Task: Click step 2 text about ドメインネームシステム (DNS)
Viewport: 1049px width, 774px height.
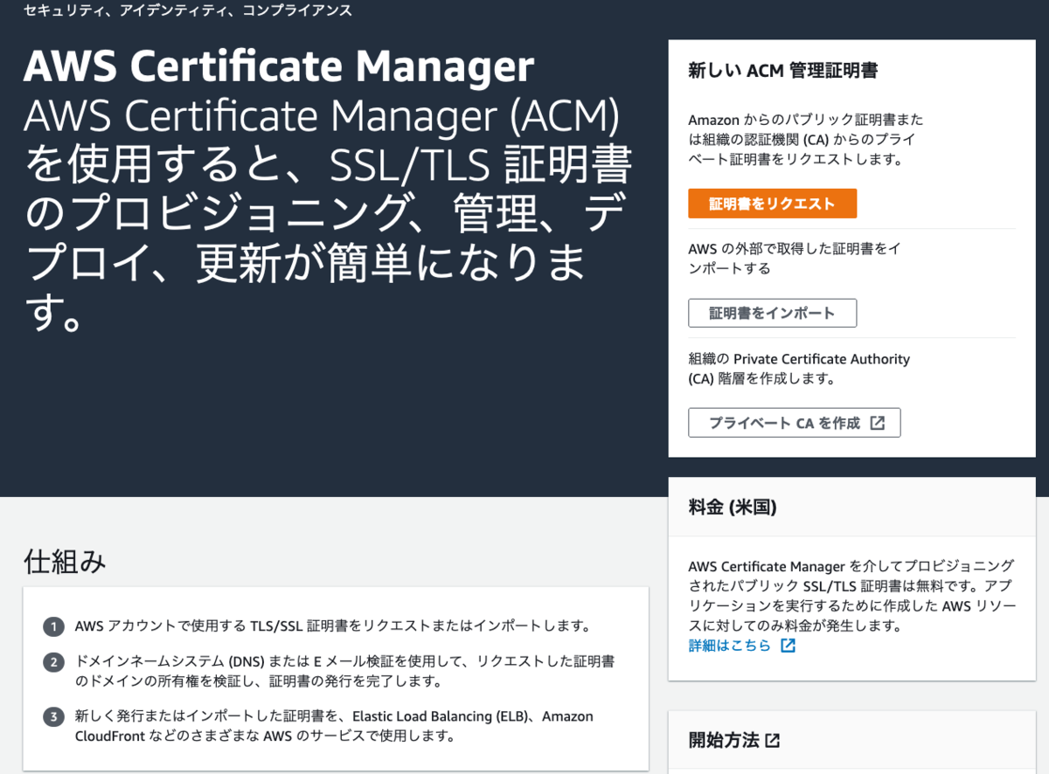Action: (344, 671)
